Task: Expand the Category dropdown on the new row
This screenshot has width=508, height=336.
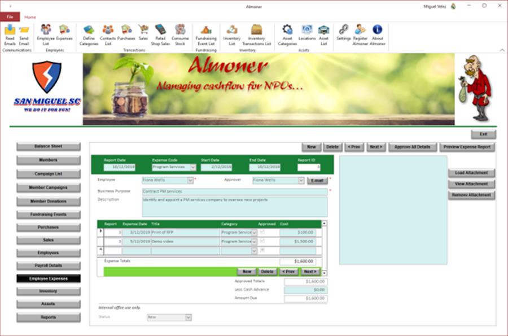Action: [255, 251]
